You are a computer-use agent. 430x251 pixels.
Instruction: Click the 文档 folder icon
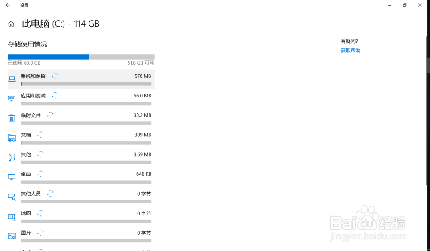point(12,138)
